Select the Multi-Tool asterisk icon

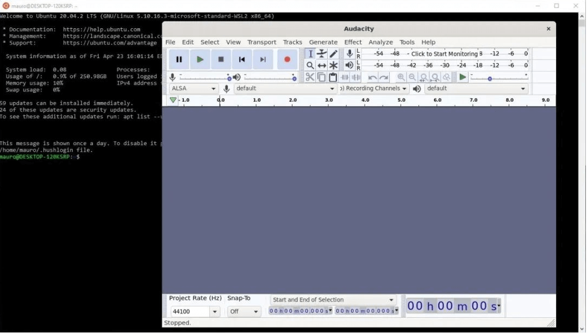click(334, 66)
